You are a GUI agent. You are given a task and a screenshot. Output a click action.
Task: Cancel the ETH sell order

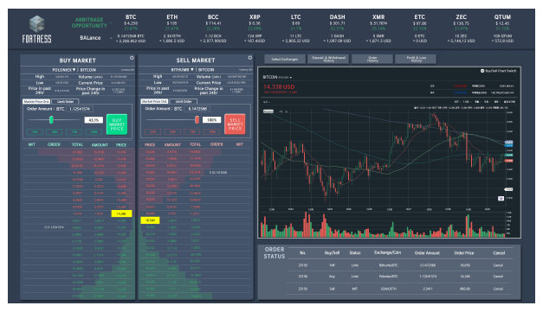tap(498, 289)
